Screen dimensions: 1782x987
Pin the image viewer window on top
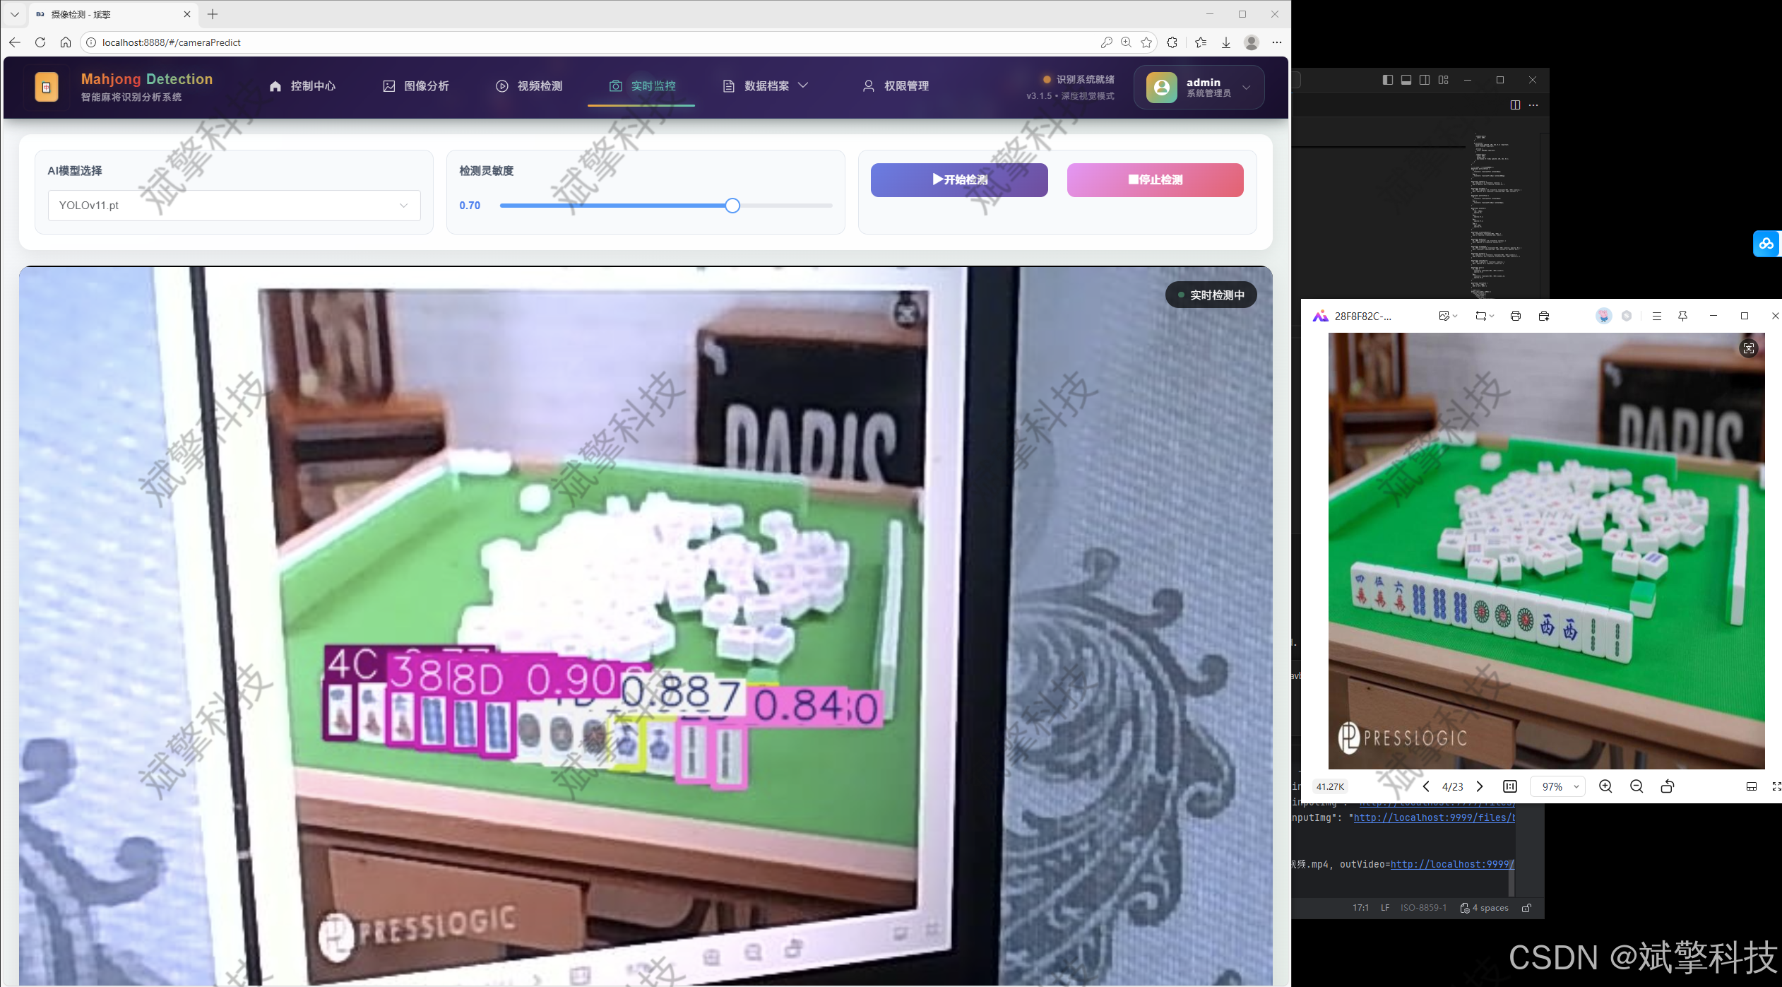pos(1682,316)
